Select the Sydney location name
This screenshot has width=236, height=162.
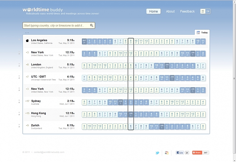pos(36,101)
